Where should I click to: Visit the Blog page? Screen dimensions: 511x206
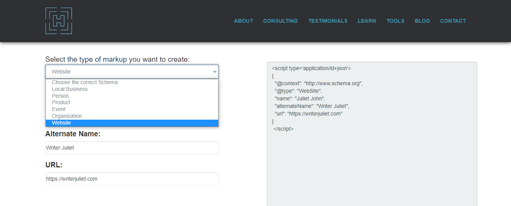click(x=422, y=21)
